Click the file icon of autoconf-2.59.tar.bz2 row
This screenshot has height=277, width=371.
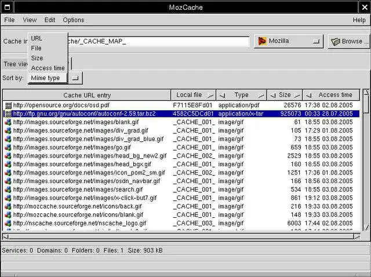pyautogui.click(x=8, y=114)
